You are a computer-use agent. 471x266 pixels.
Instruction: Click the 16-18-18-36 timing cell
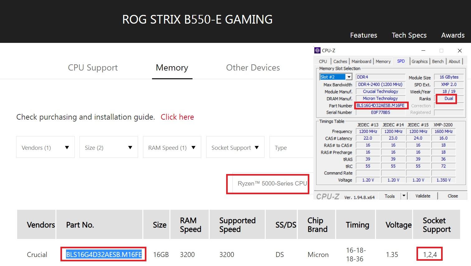[x=356, y=255]
